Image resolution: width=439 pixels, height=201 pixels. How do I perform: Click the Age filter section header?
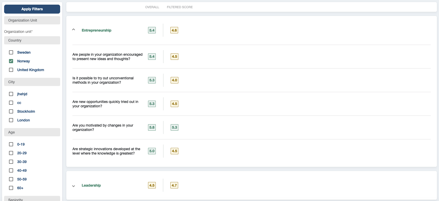click(32, 132)
